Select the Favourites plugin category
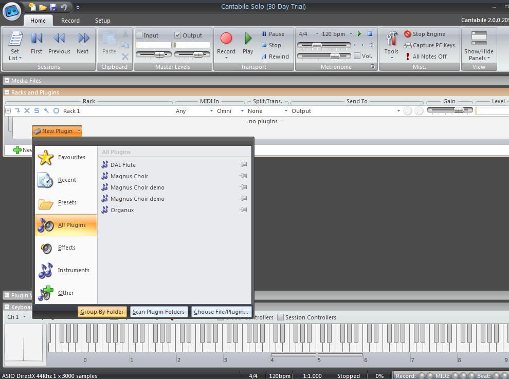 pyautogui.click(x=66, y=157)
